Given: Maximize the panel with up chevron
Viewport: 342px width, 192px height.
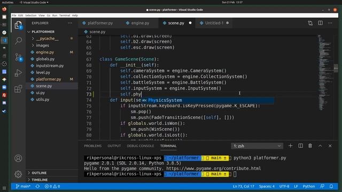Looking at the screenshot, I should 320,146.
